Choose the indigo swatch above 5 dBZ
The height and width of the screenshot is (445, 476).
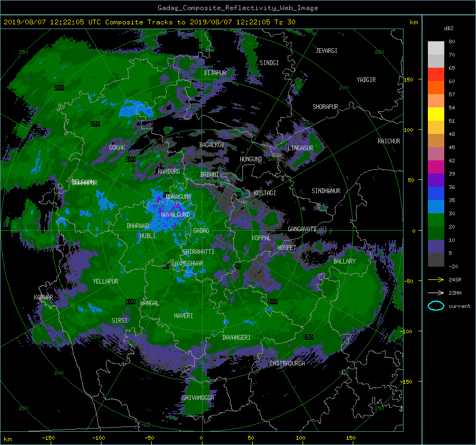[x=436, y=247]
